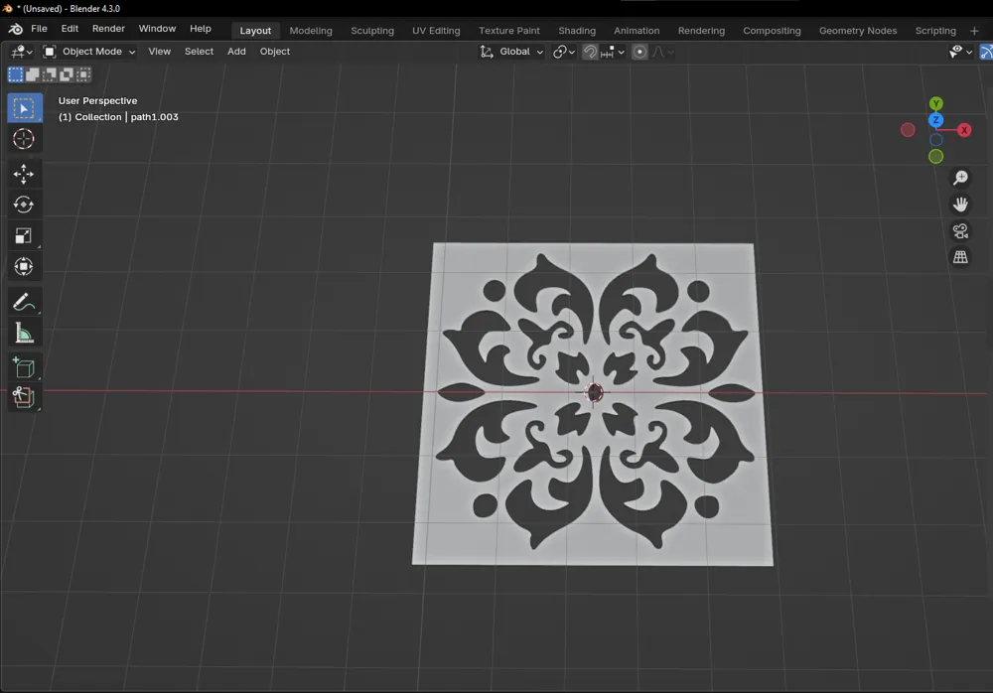Select the Select Box tool
993x693 pixels.
coord(24,108)
